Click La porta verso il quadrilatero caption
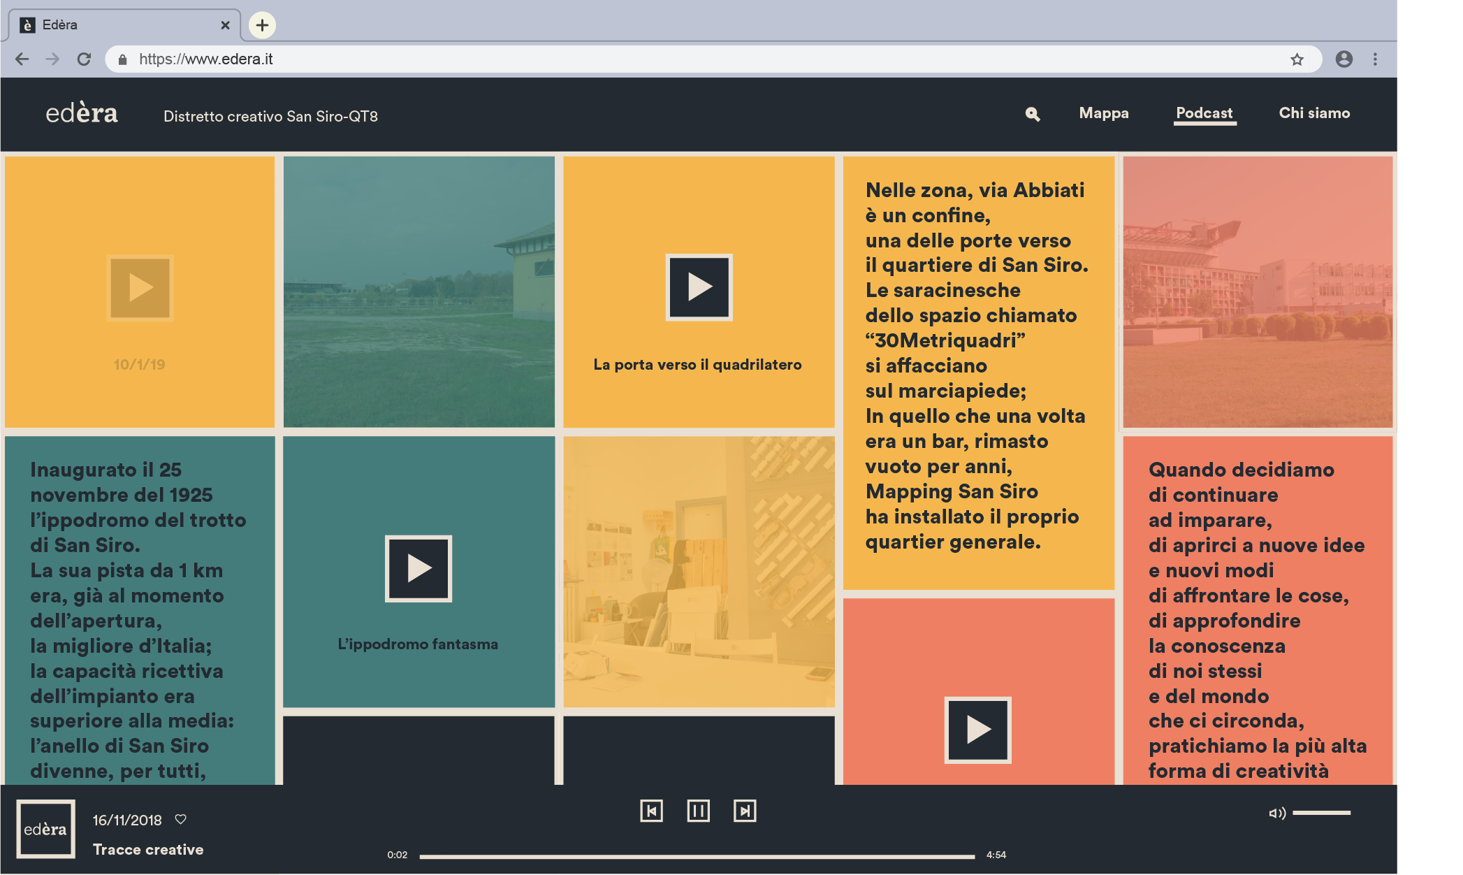The width and height of the screenshot is (1463, 875). [697, 364]
